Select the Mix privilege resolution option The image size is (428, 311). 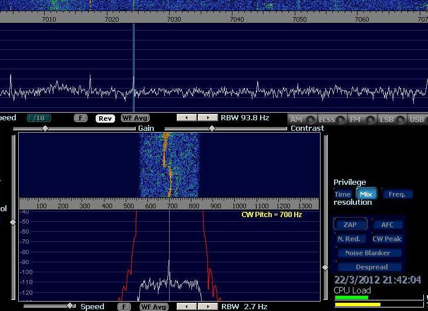(366, 194)
